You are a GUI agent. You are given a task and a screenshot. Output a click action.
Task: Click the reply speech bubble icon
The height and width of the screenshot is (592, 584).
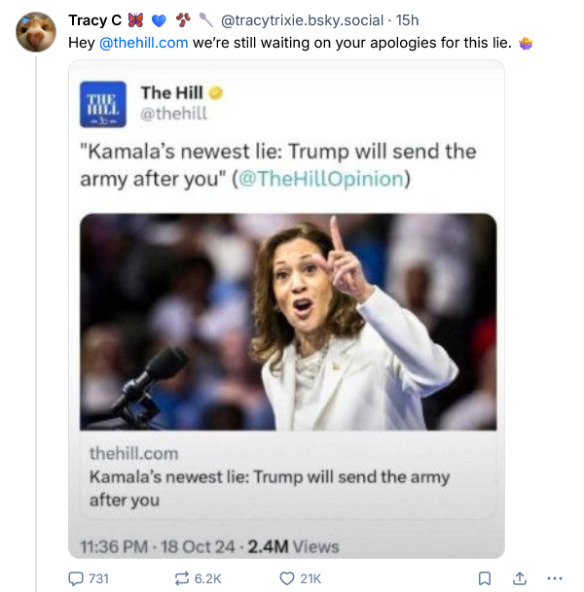point(77,578)
